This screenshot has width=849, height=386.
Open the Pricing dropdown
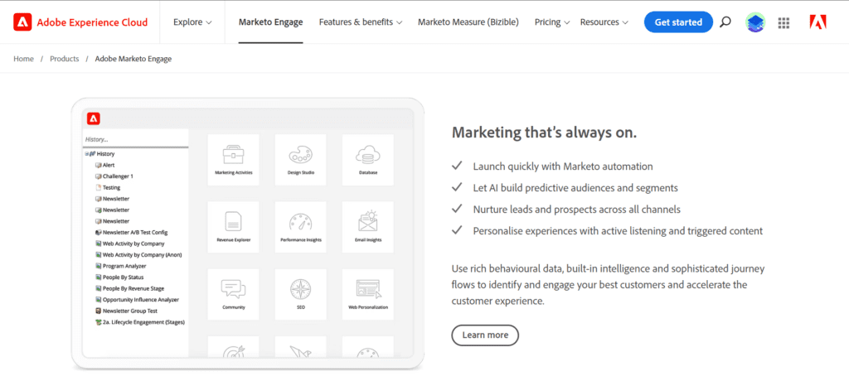[x=552, y=22]
